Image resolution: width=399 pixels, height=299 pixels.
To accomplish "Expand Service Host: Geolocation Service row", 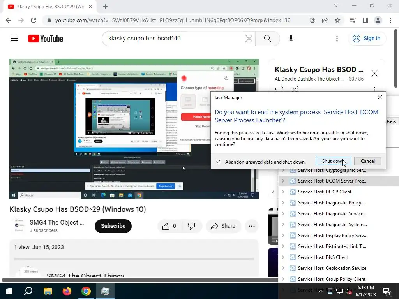I will (283, 268).
